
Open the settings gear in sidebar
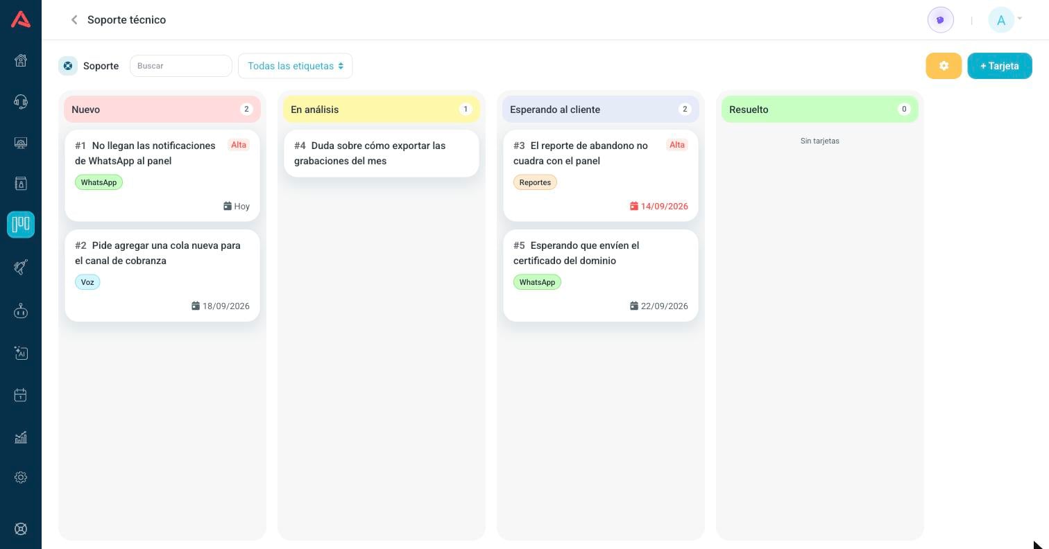coord(21,478)
